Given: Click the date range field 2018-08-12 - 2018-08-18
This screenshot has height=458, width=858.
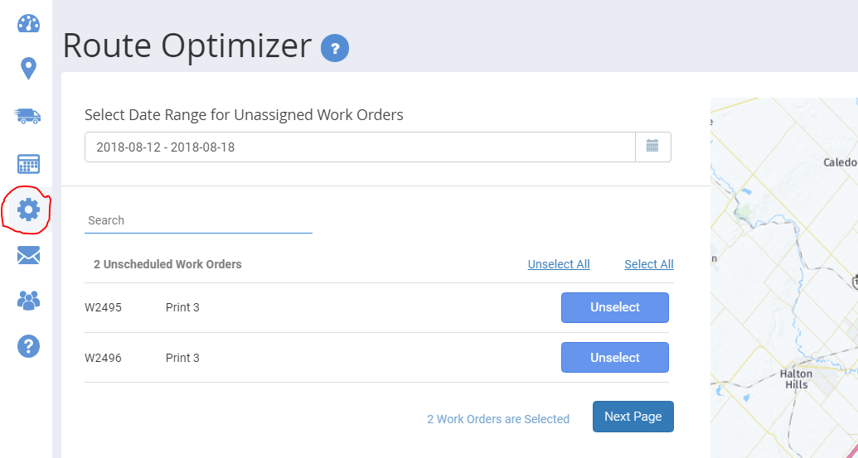Looking at the screenshot, I should click(360, 147).
